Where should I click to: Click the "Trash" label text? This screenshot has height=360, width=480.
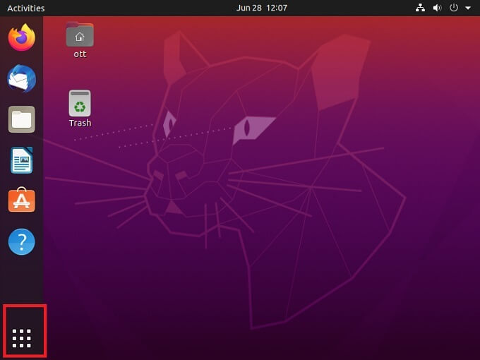point(80,123)
